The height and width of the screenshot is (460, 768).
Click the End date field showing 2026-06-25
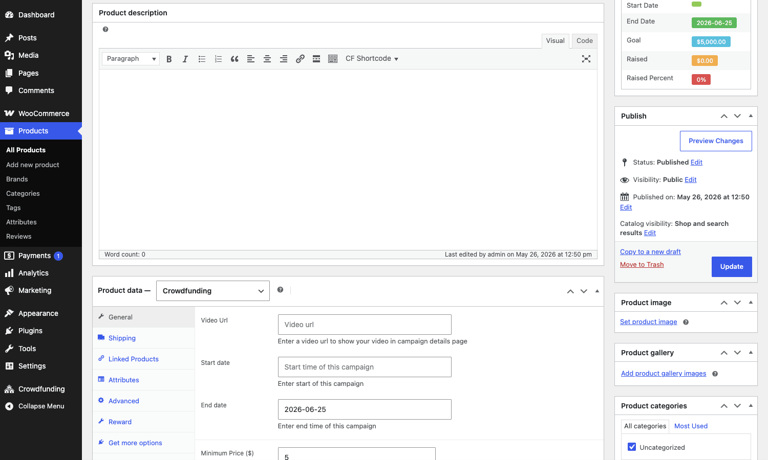click(365, 409)
